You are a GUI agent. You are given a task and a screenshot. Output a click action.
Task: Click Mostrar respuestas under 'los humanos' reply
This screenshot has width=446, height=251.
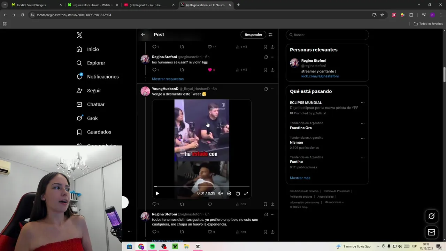click(x=168, y=79)
